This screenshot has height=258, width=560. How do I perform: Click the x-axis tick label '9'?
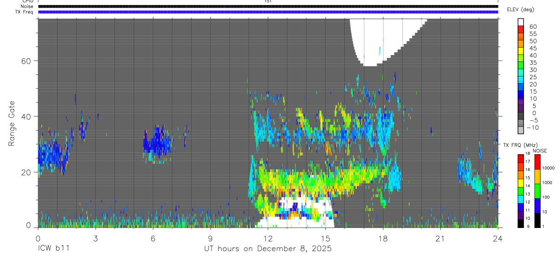[210, 238]
